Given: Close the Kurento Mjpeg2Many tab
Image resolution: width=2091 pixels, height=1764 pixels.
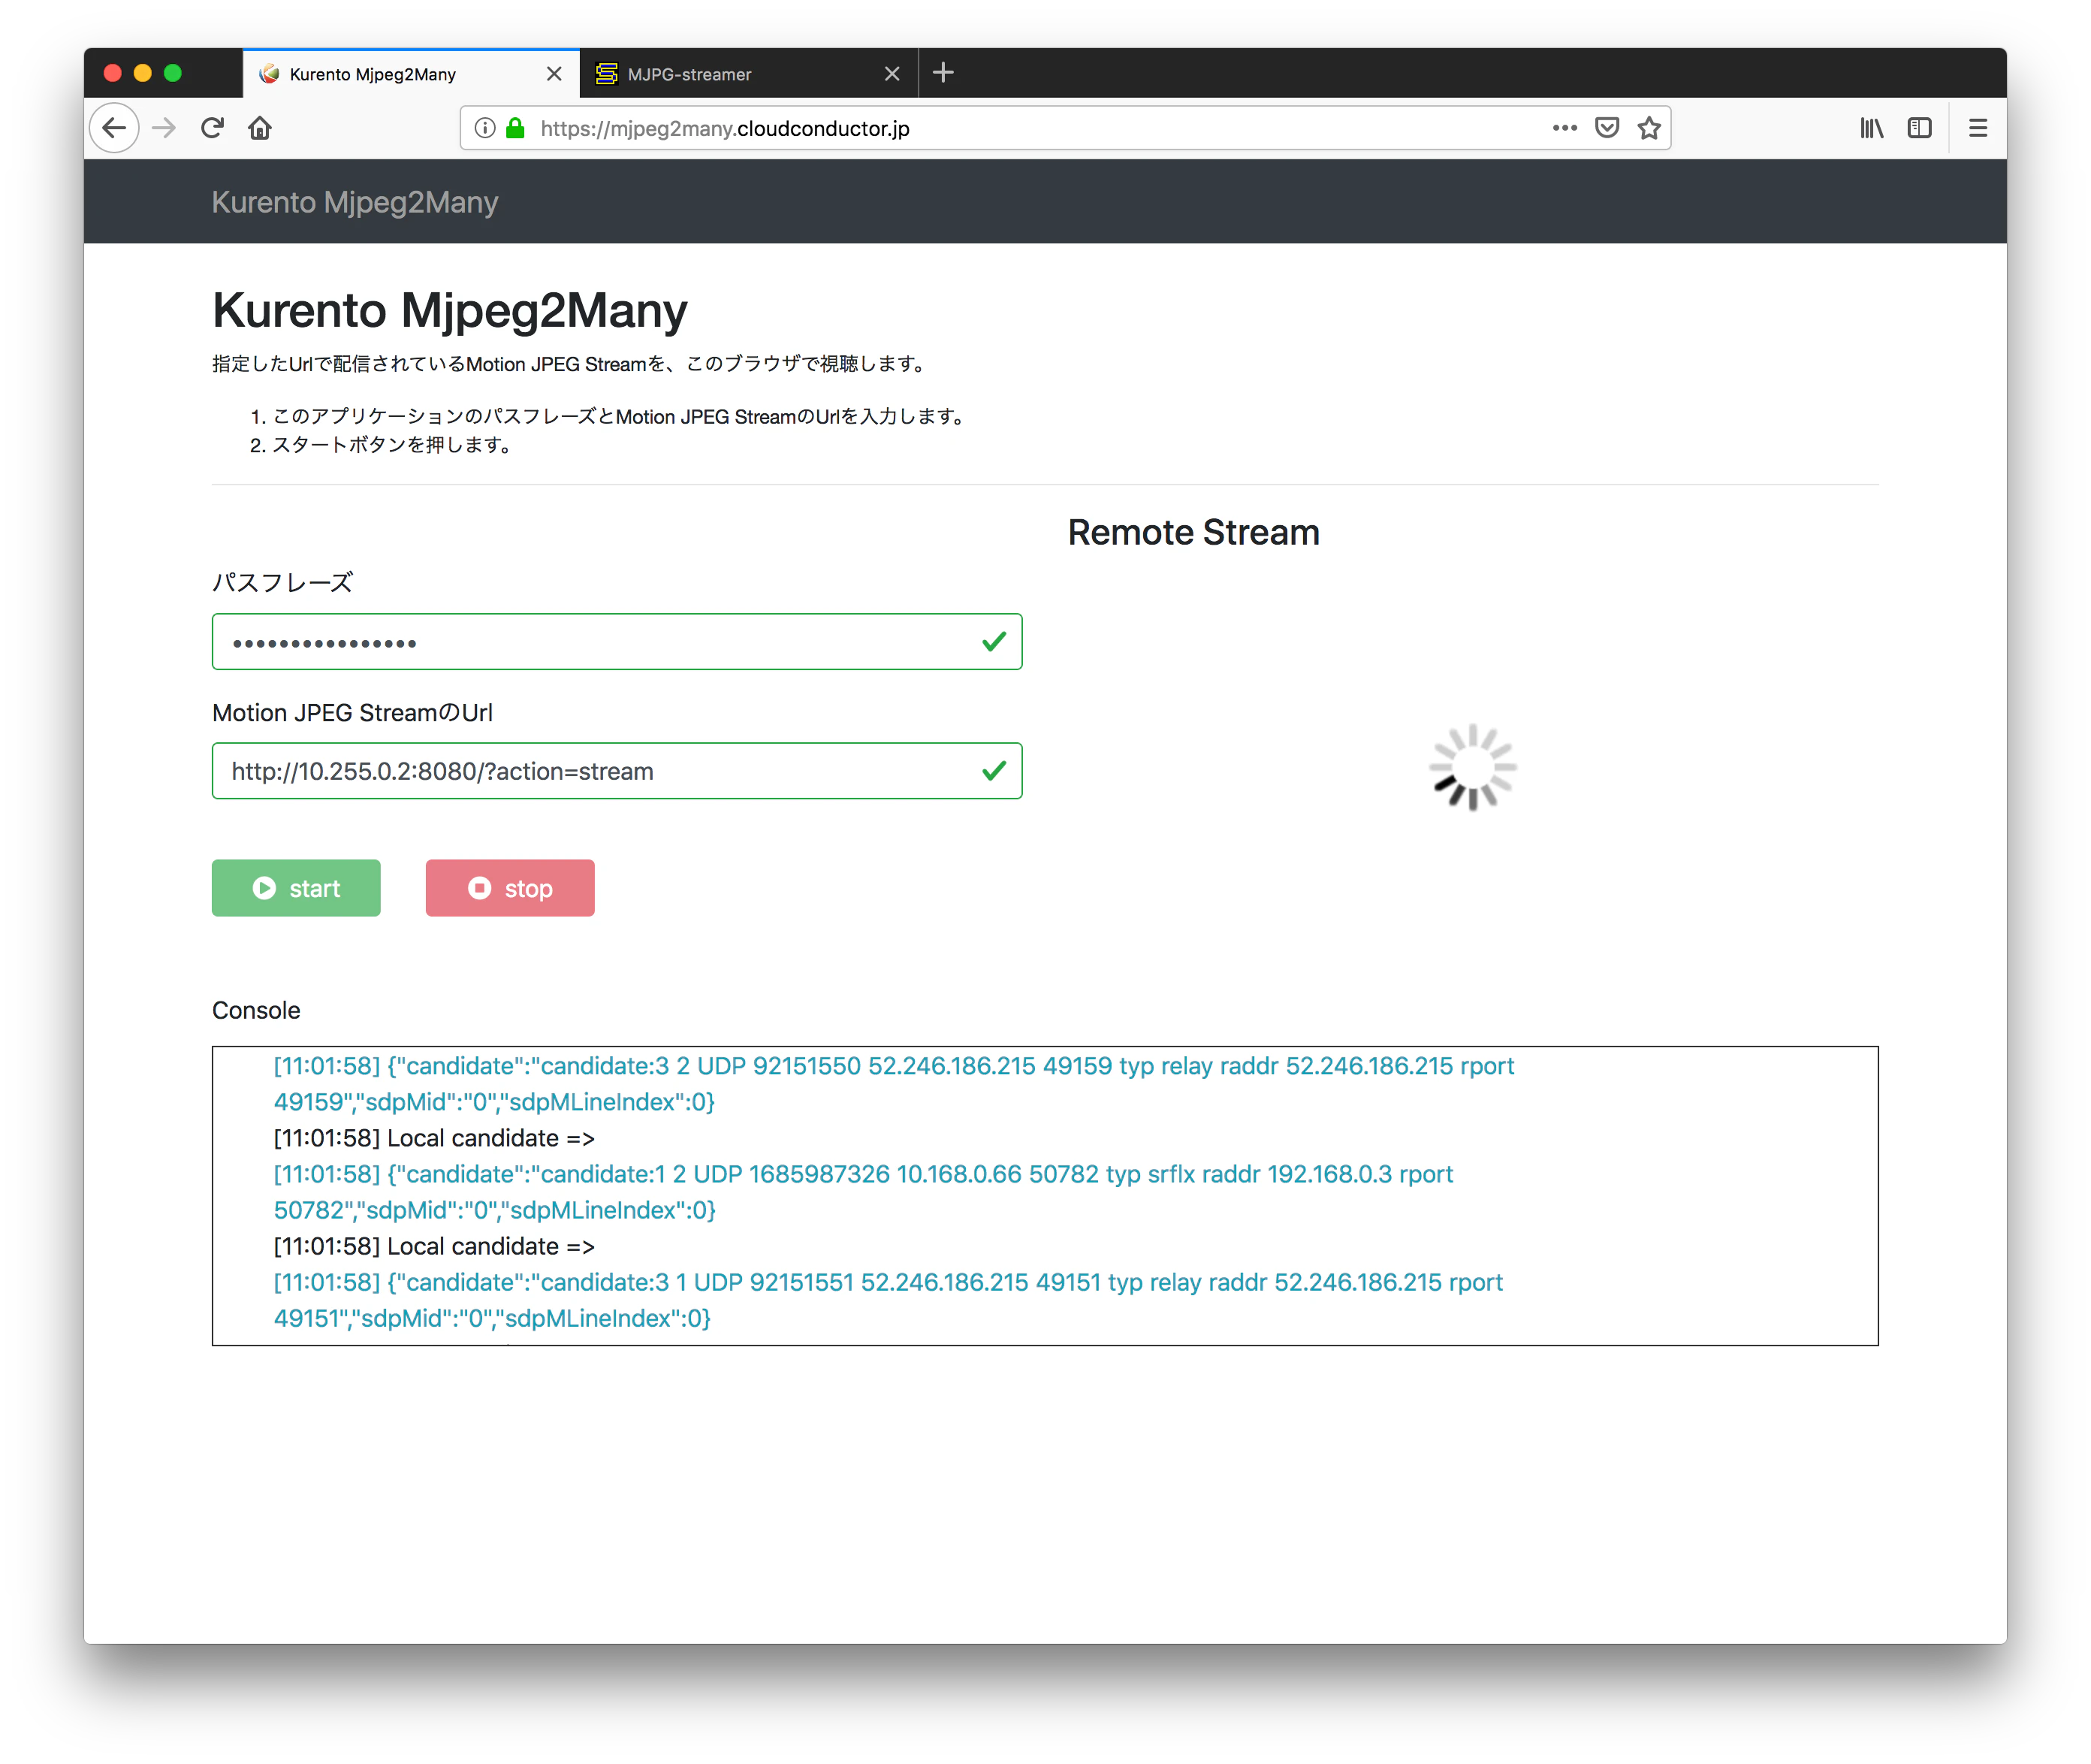Looking at the screenshot, I should (554, 74).
